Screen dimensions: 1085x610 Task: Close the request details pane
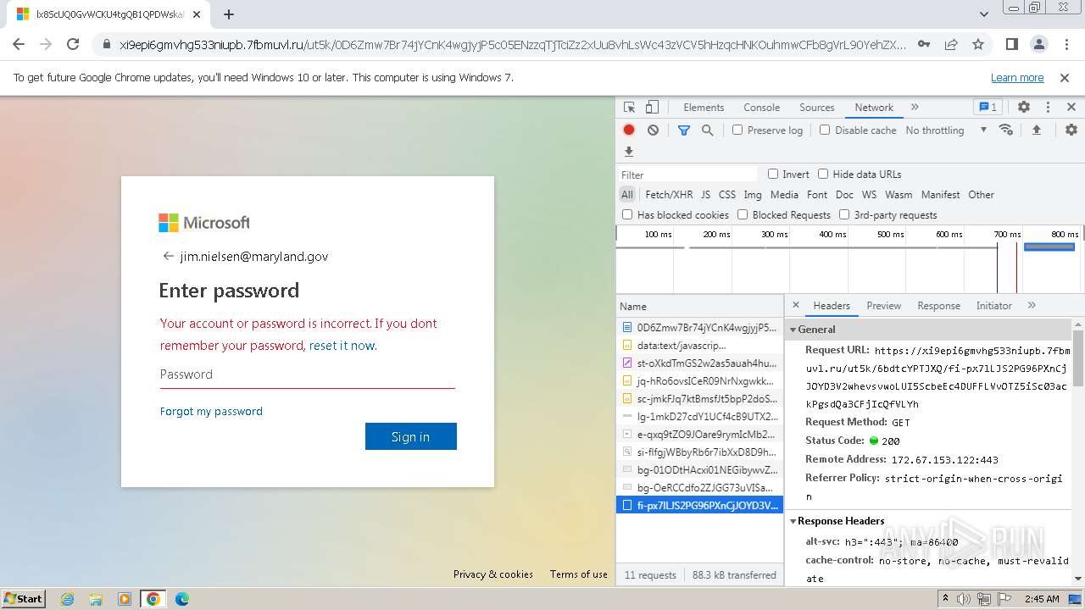tap(796, 305)
